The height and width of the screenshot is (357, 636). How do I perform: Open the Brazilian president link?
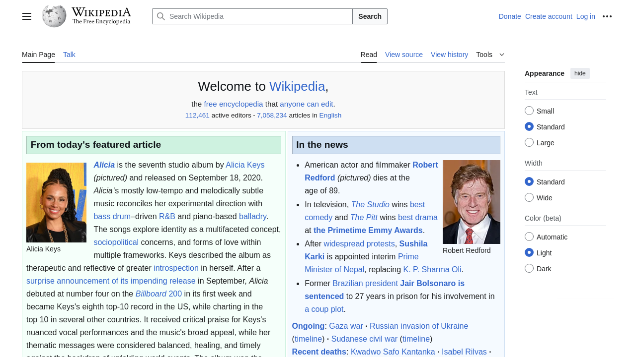[x=365, y=283]
